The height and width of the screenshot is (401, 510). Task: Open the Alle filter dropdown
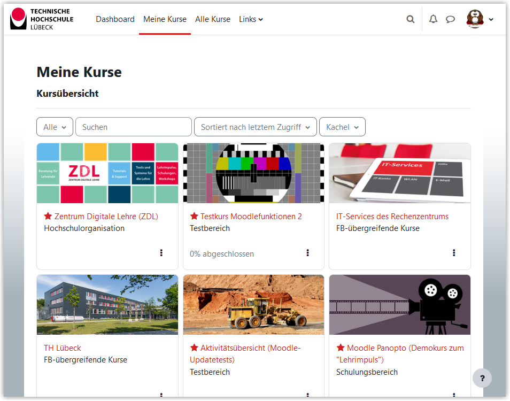tap(55, 127)
